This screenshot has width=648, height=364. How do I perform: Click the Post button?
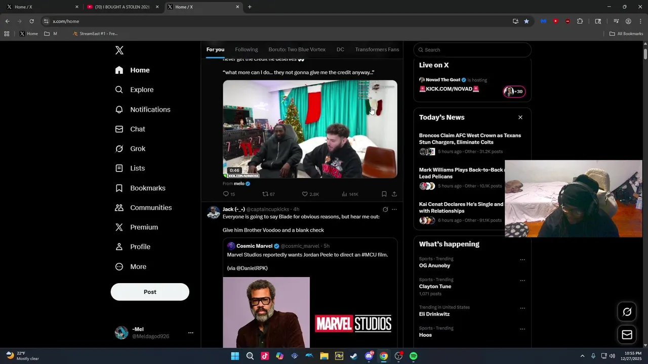pos(150,292)
